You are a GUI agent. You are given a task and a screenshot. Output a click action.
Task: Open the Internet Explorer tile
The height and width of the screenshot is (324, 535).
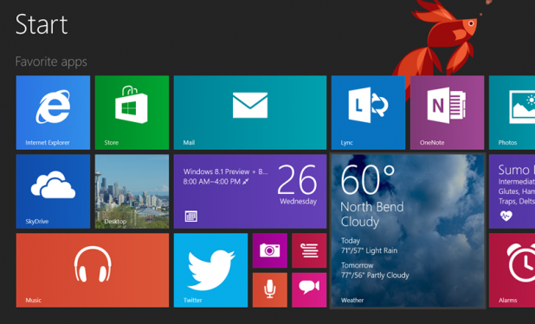coord(53,113)
